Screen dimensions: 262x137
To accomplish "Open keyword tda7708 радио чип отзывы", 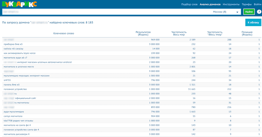I will [18, 120].
